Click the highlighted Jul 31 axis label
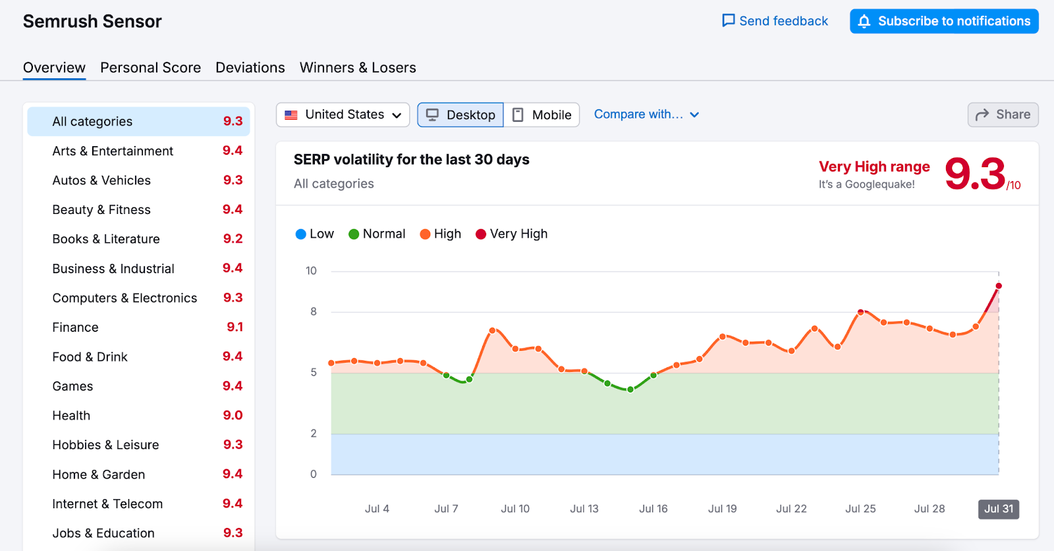This screenshot has height=551, width=1054. tap(999, 509)
